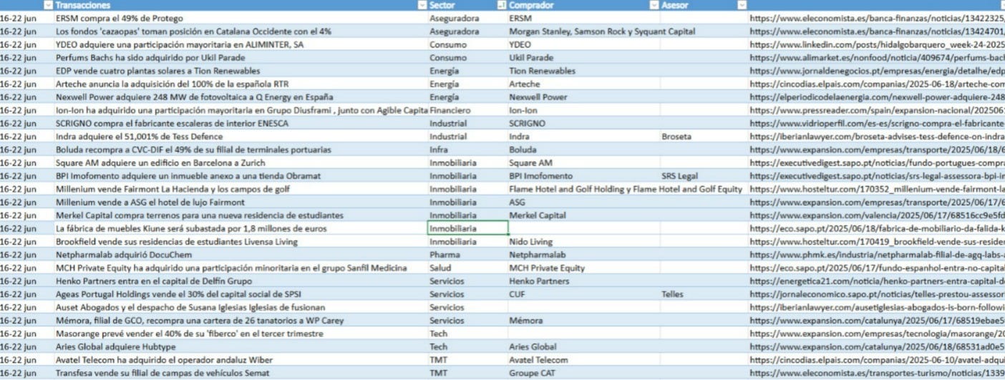Select the 'CUF' comprador cell
Viewport: 1005px width, 380px height.
[x=583, y=294]
